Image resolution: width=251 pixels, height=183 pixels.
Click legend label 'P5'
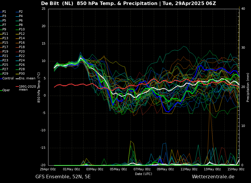coord(4,20)
